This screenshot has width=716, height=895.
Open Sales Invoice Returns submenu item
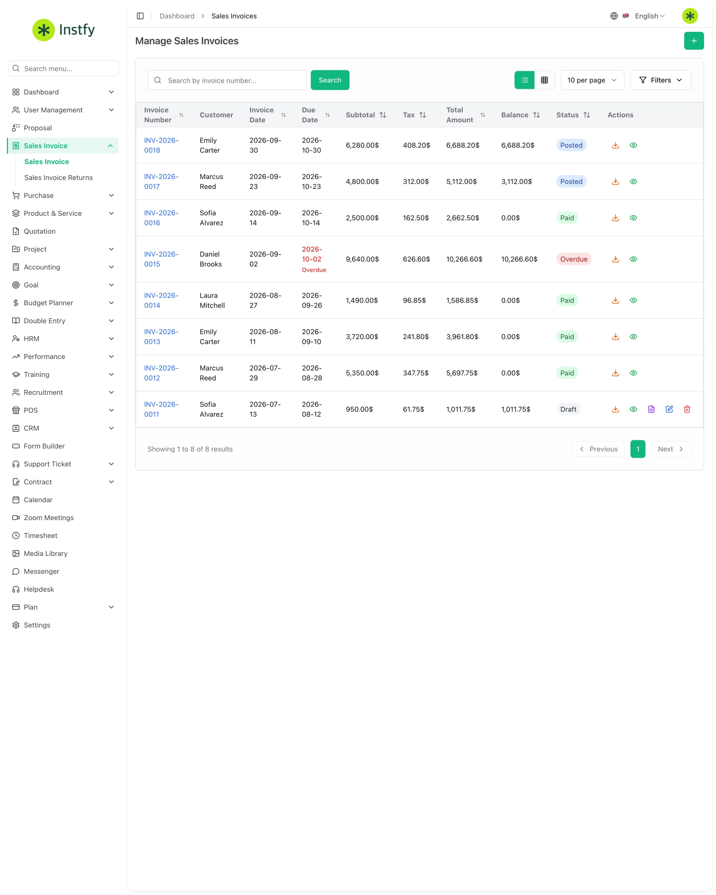coord(59,178)
